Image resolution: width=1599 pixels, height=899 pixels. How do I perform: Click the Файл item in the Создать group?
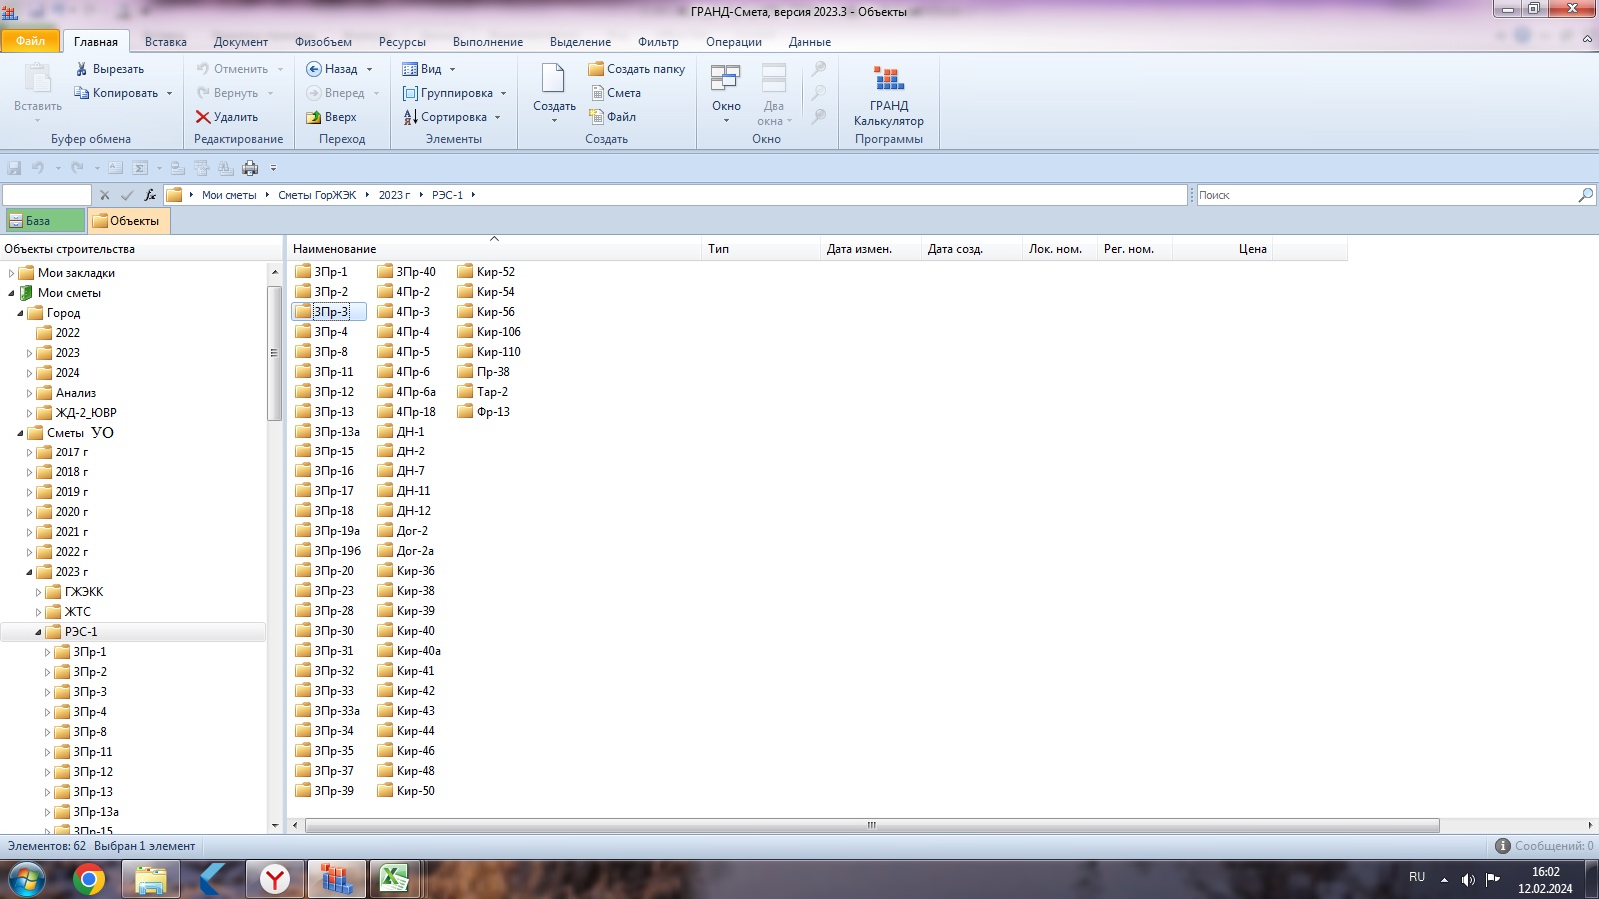[612, 117]
